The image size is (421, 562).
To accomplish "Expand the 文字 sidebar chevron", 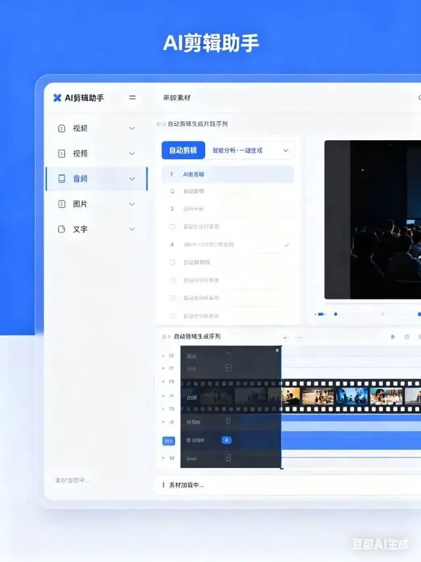I will pos(132,229).
